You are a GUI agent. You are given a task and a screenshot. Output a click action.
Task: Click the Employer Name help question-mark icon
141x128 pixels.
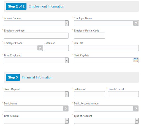tap(136, 23)
